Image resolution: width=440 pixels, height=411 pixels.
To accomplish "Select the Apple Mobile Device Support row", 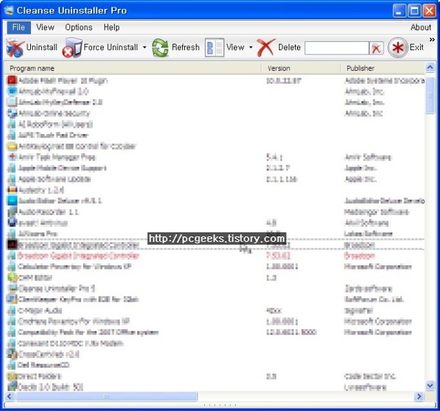I will pyautogui.click(x=215, y=168).
